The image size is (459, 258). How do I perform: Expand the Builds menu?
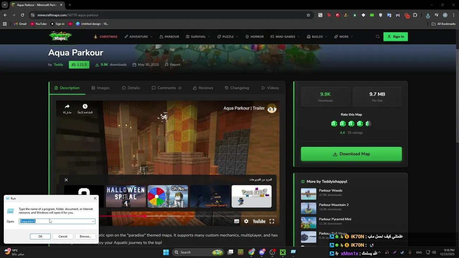[x=317, y=37]
